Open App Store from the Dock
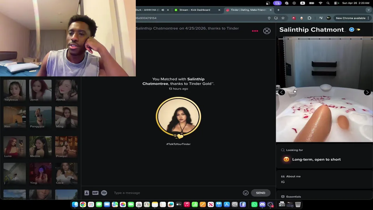The image size is (373, 210). click(227, 204)
